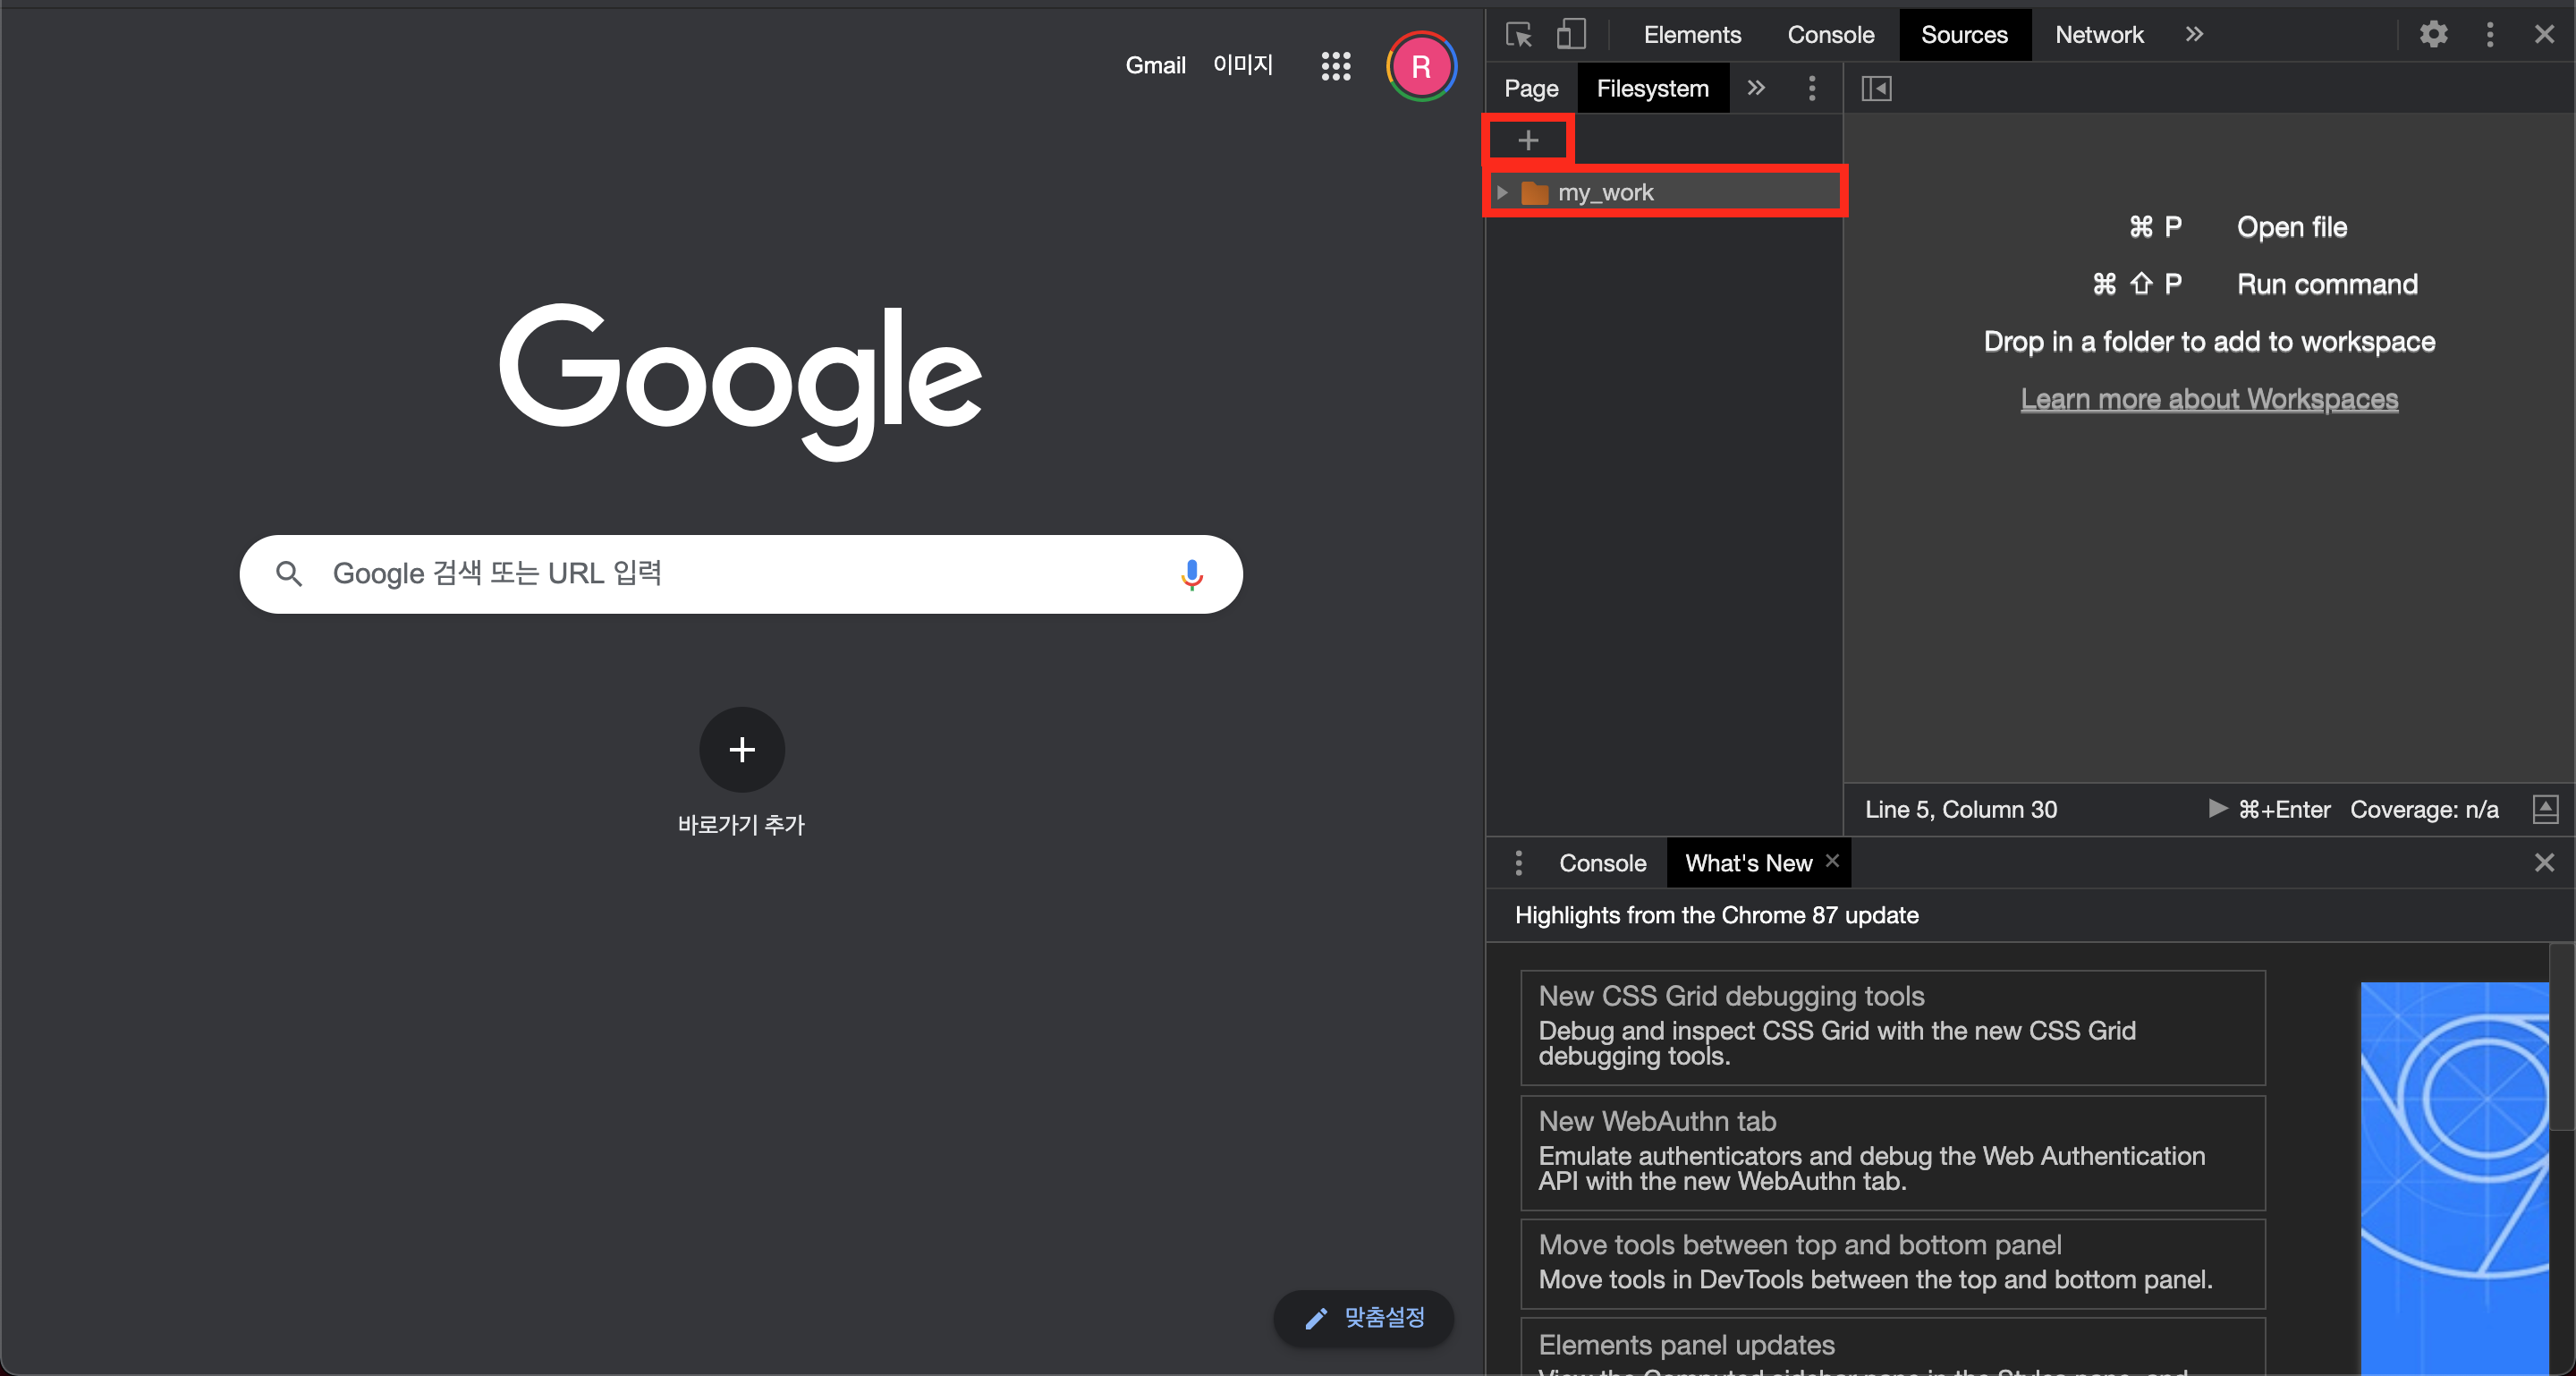This screenshot has height=1376, width=2576.
Task: Focus the Google search input field
Action: 740,574
